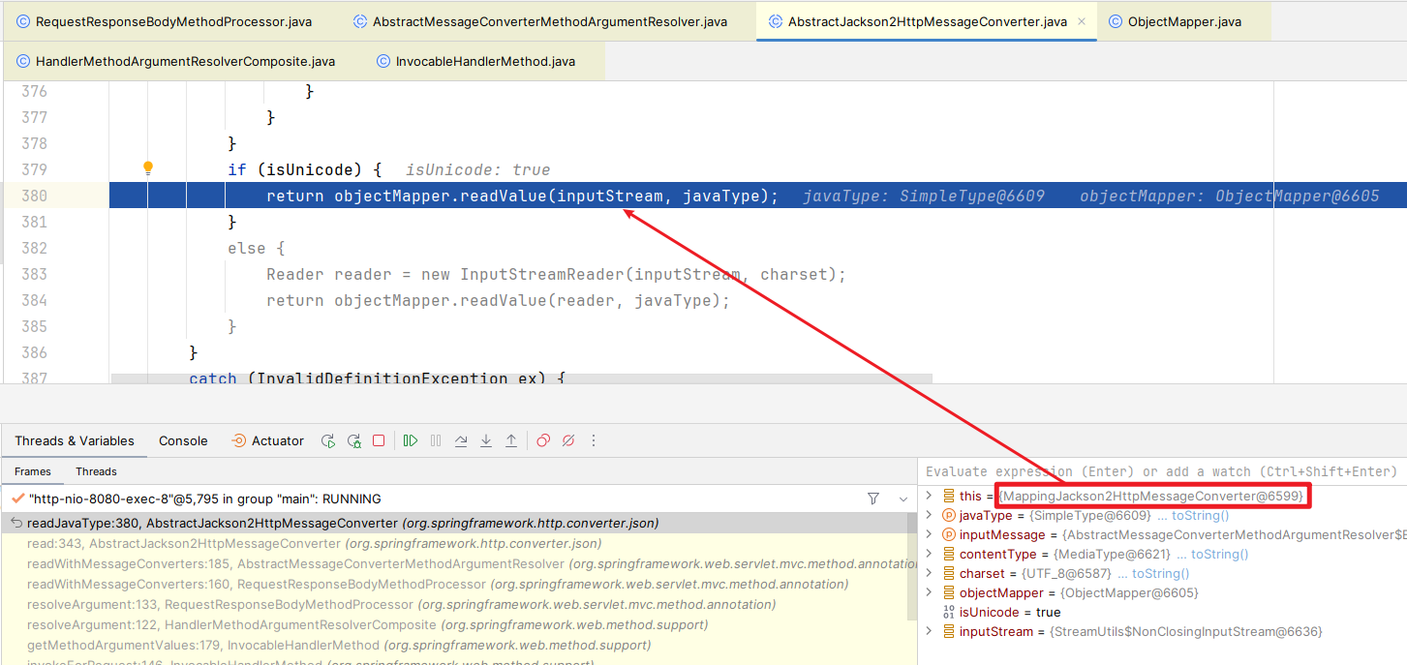The image size is (1407, 665).
Task: Open the Console tab
Action: tap(183, 440)
